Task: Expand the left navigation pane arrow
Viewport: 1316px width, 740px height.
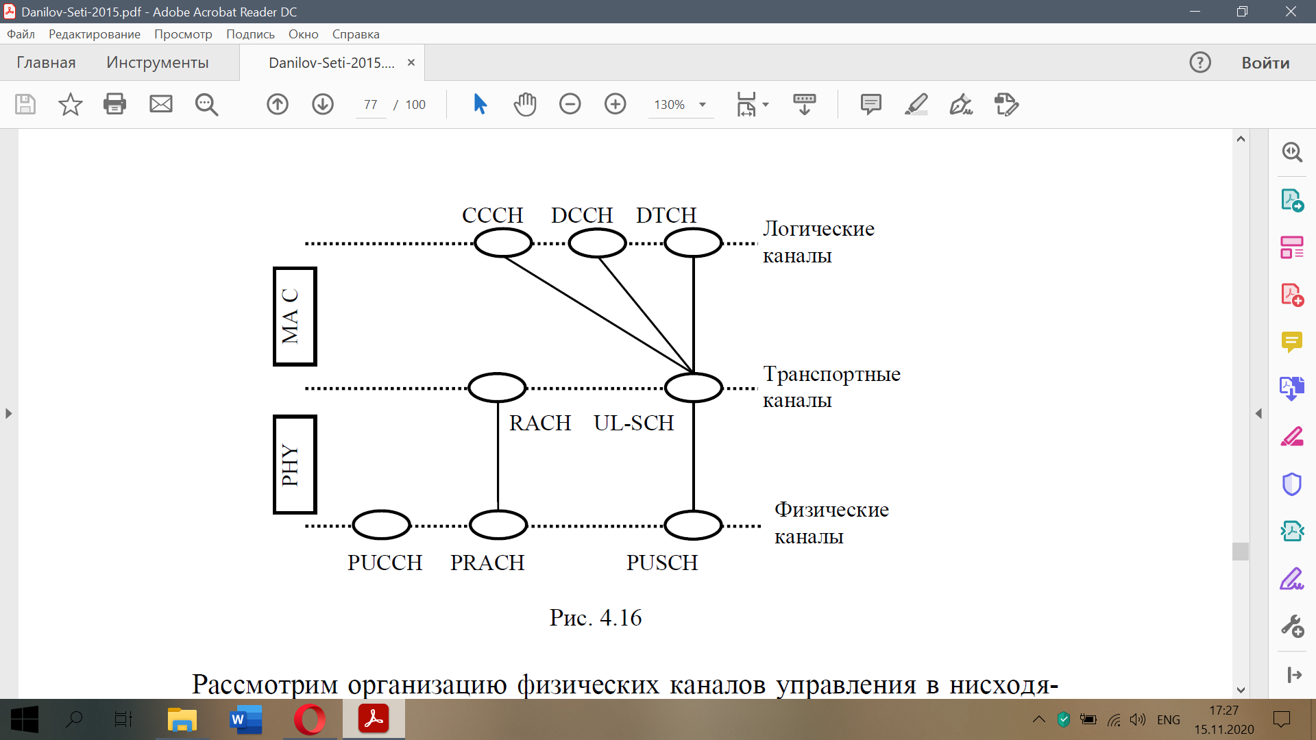Action: pyautogui.click(x=8, y=414)
